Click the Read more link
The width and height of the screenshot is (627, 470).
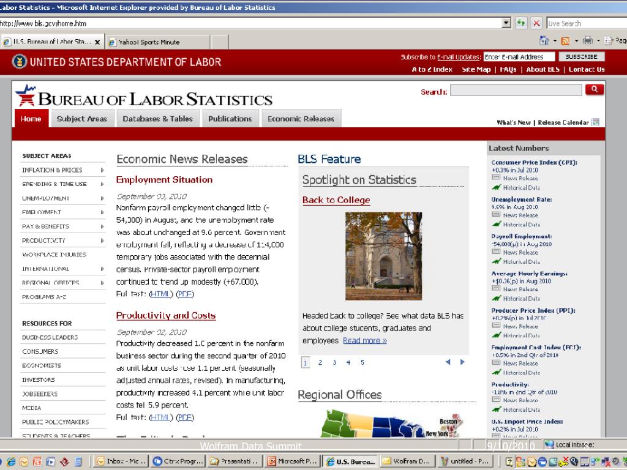[x=365, y=340]
